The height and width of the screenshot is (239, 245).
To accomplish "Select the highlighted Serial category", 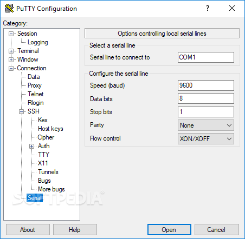I will pos(35,198).
